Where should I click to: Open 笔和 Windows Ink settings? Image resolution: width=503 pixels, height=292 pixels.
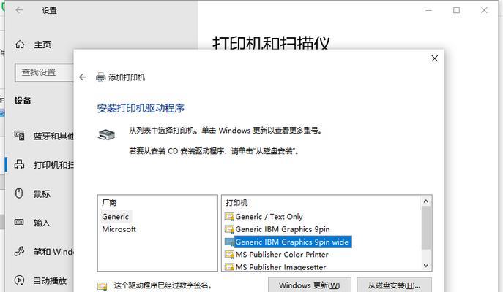tap(53, 252)
